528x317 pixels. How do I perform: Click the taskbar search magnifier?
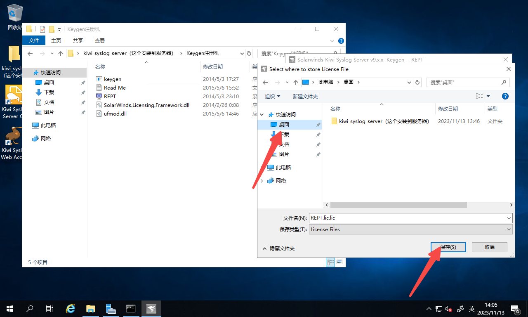(x=30, y=308)
